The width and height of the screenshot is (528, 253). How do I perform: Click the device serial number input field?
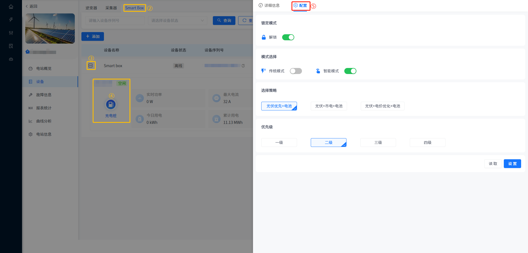coord(115,21)
